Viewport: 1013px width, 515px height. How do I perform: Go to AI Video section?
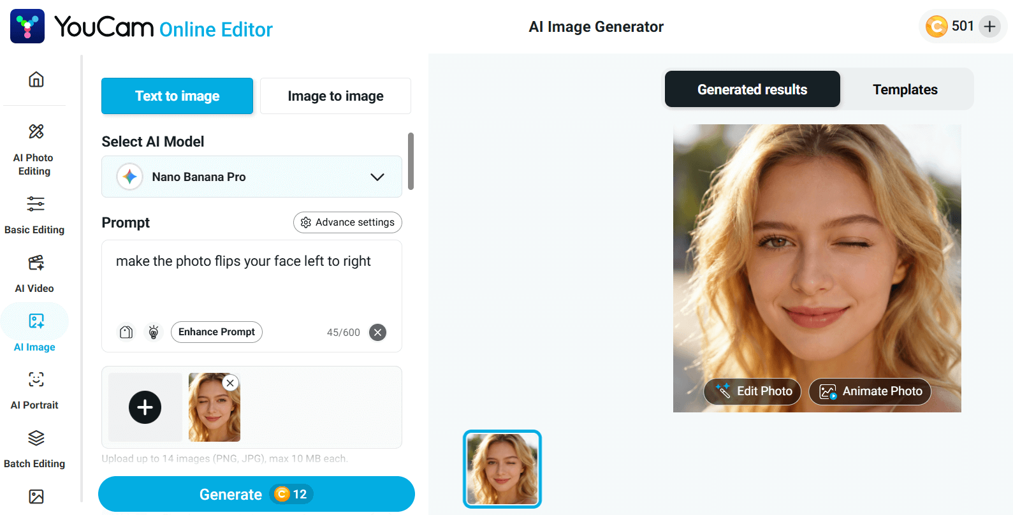(x=36, y=263)
